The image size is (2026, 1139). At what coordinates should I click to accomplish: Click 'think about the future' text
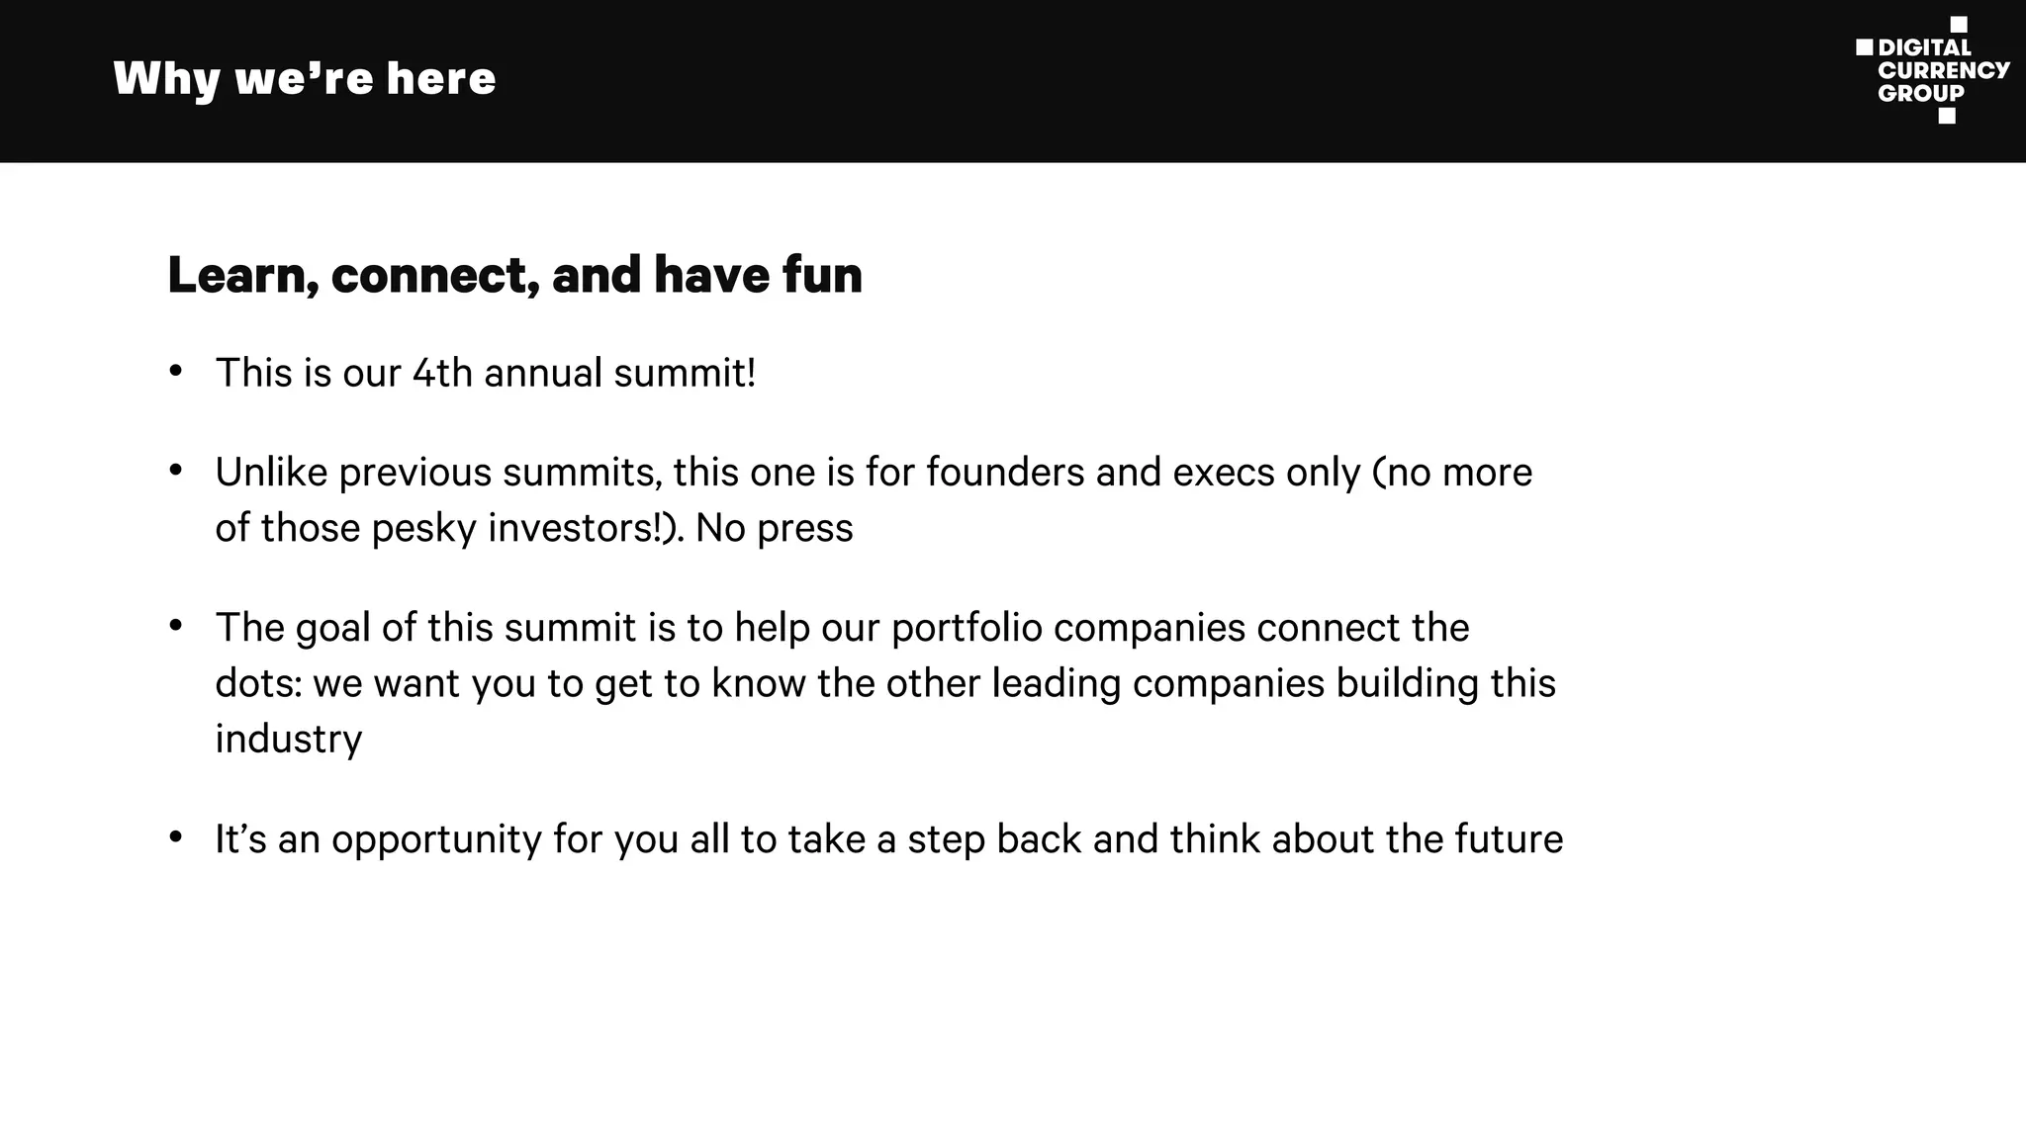pyautogui.click(x=1365, y=839)
